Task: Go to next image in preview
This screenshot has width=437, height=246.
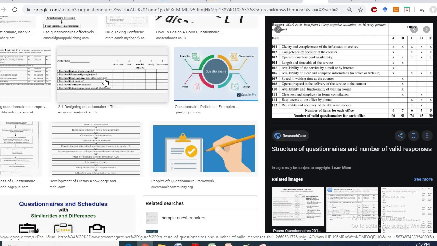Action: [x=426, y=30]
